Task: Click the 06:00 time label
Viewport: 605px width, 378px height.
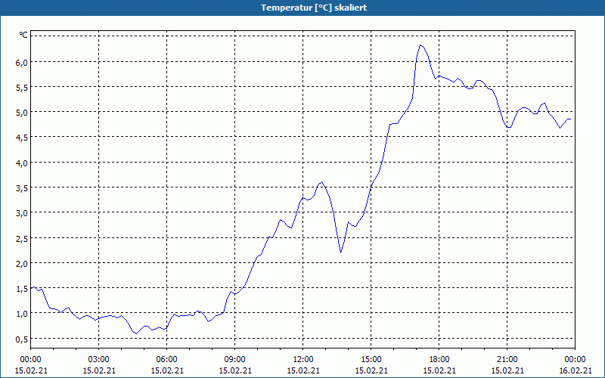Action: 166,360
